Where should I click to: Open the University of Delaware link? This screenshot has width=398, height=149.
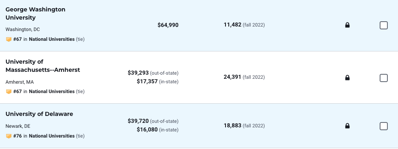coord(39,114)
